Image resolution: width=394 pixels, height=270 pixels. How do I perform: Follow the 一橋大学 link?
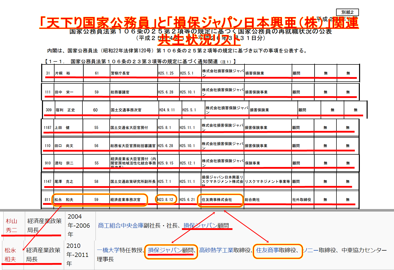click(x=108, y=250)
